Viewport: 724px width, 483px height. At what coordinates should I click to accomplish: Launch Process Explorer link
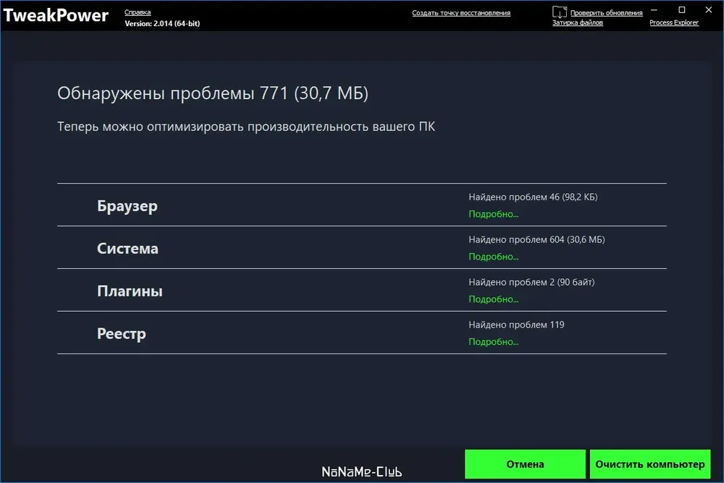click(674, 22)
